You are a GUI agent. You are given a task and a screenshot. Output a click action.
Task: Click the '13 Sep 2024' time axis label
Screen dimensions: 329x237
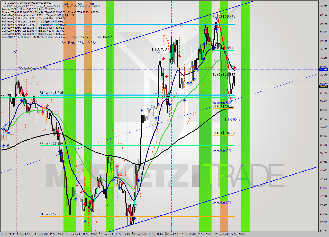click(x=7, y=234)
